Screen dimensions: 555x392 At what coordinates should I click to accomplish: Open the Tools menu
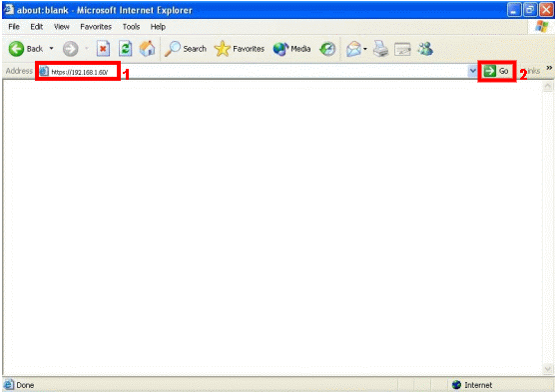131,27
